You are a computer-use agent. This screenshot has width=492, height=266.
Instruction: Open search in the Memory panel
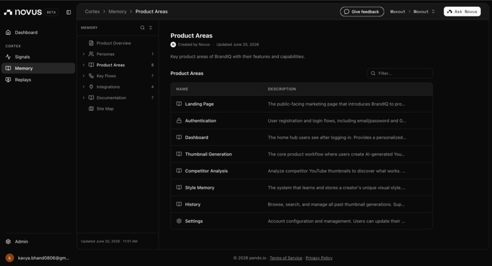(x=142, y=27)
